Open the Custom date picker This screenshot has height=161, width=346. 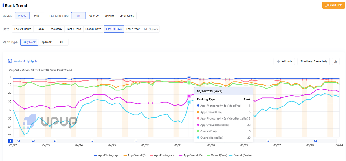pos(151,29)
